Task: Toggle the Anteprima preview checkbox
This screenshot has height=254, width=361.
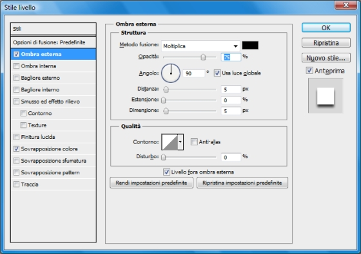Action: [309, 71]
